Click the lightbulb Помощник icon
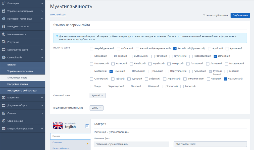 click(4, 3)
